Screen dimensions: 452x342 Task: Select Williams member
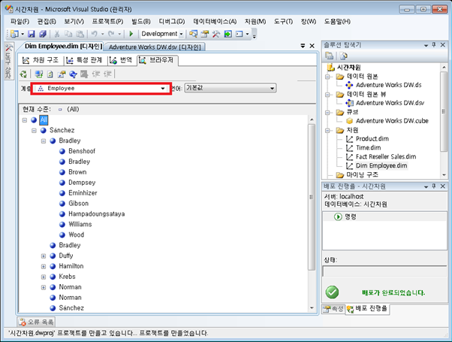(80, 225)
